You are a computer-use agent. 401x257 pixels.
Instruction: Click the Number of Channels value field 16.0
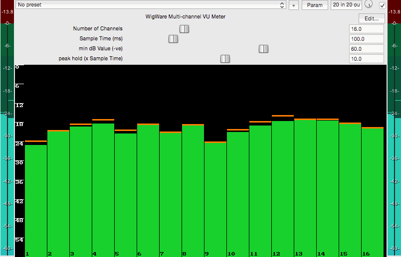tap(367, 29)
